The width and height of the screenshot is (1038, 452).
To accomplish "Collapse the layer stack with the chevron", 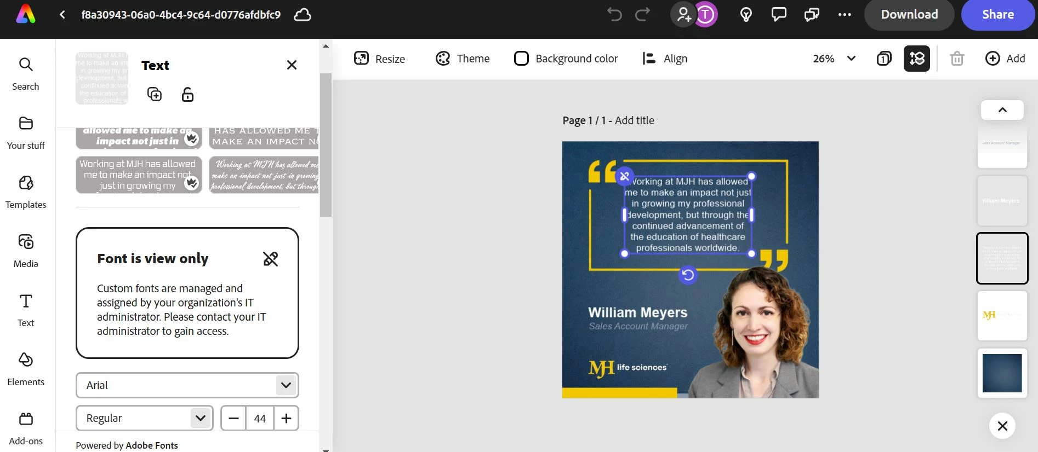I will (x=1002, y=110).
